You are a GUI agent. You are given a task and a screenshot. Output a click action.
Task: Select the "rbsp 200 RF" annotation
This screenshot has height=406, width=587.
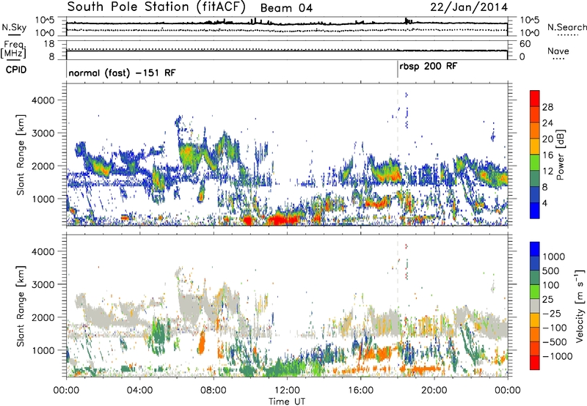tap(429, 67)
